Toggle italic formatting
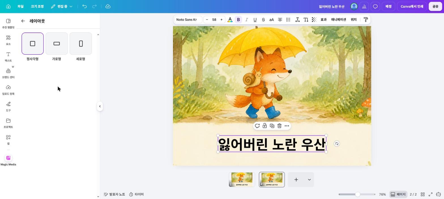 click(247, 19)
